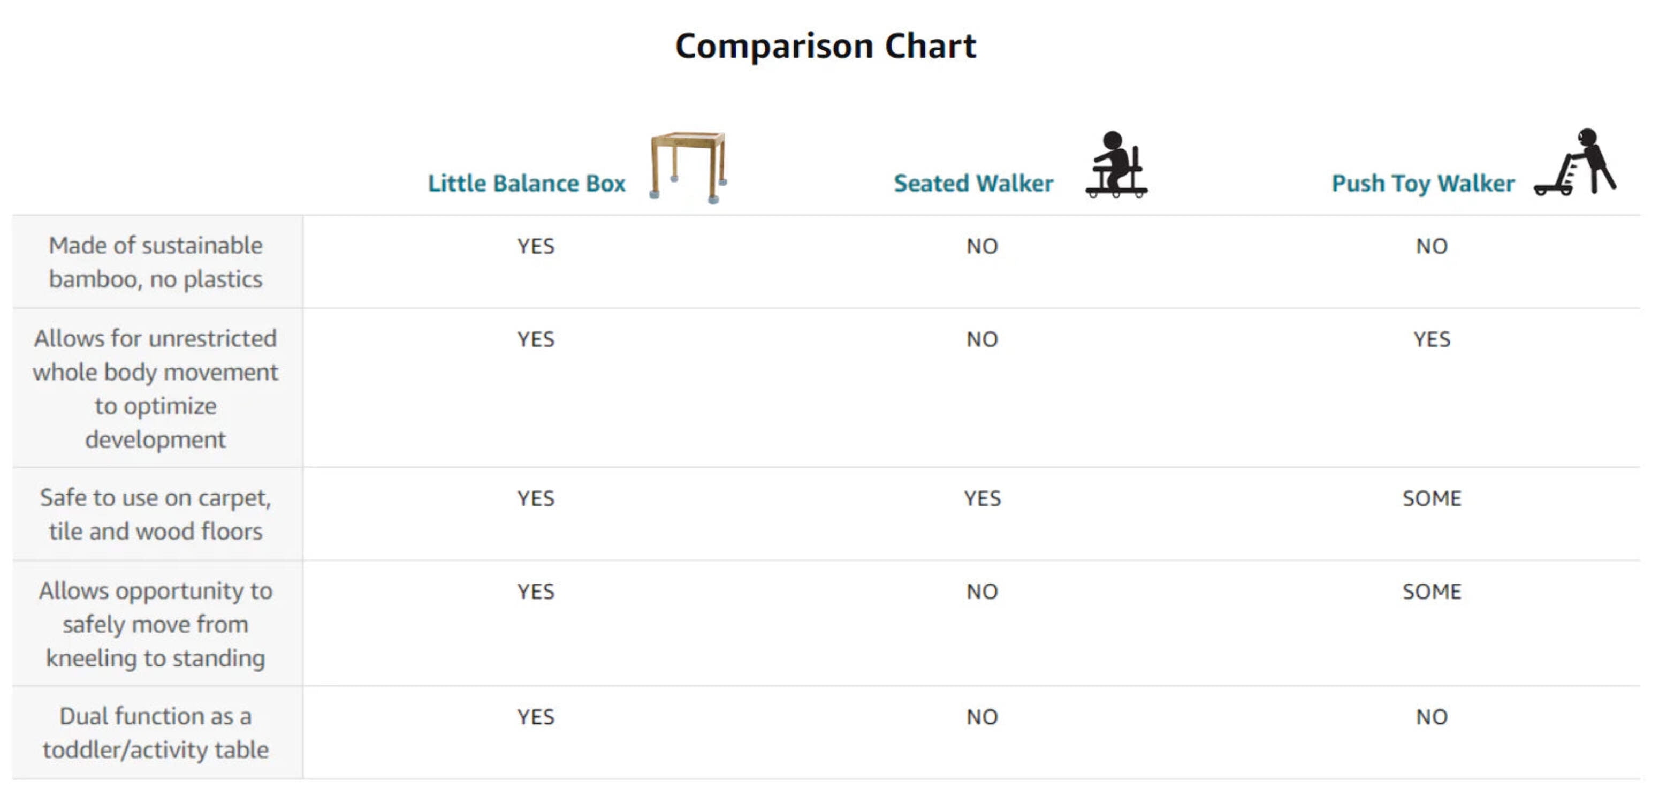Click Push Toy Walker's SOME for kneeling to standing
This screenshot has height=803, width=1659.
coord(1432,592)
